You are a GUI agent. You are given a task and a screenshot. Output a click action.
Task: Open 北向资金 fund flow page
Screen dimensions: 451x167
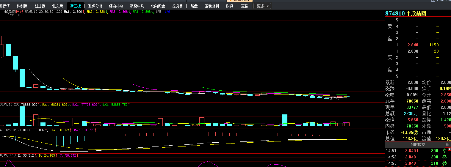click(x=158, y=6)
